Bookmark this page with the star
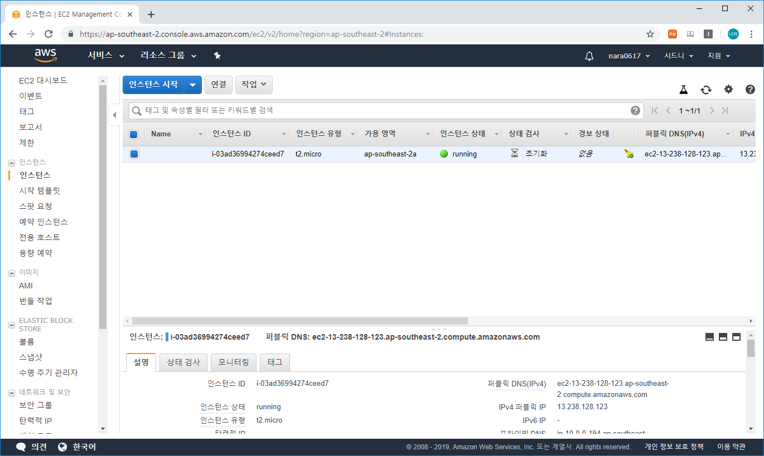 650,34
